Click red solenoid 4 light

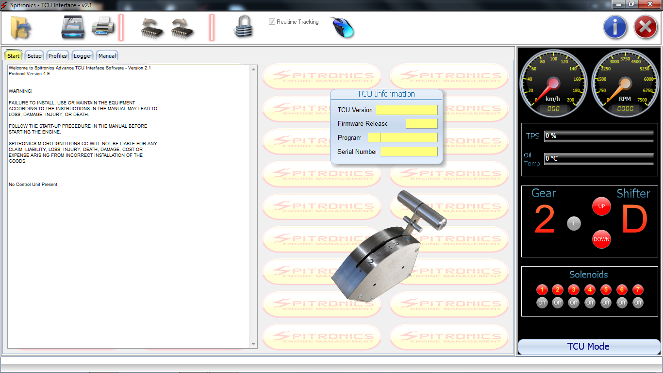coord(590,290)
